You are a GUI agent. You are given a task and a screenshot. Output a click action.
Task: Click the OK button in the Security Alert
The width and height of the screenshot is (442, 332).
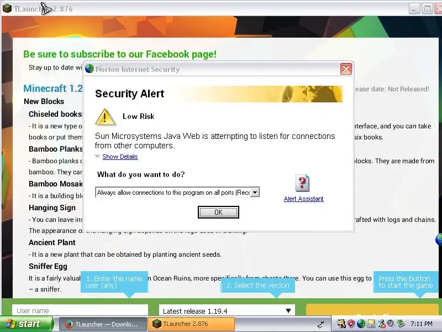coord(218,212)
